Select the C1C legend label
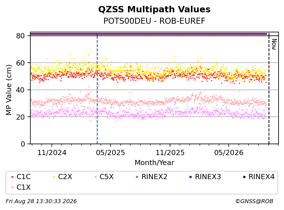 pos(24,177)
